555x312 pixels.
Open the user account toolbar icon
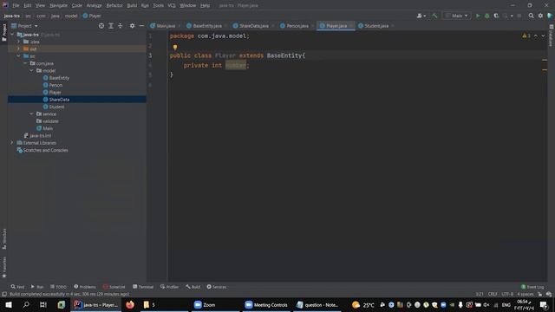coord(421,16)
